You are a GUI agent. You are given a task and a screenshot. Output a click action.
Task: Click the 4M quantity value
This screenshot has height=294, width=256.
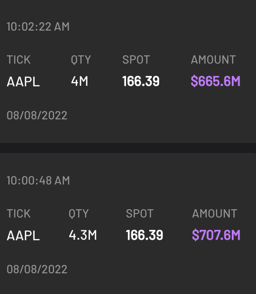(80, 81)
